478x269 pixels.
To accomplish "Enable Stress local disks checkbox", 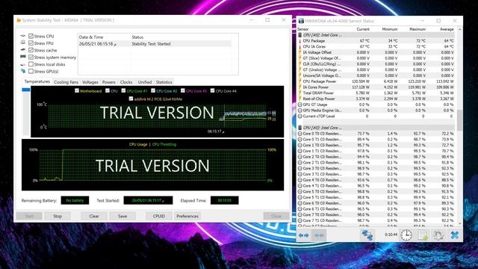I will 31,64.
